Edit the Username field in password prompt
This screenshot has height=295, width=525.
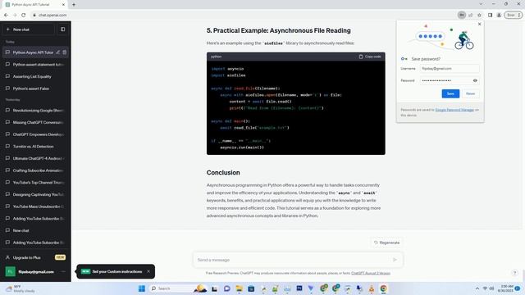click(x=450, y=68)
